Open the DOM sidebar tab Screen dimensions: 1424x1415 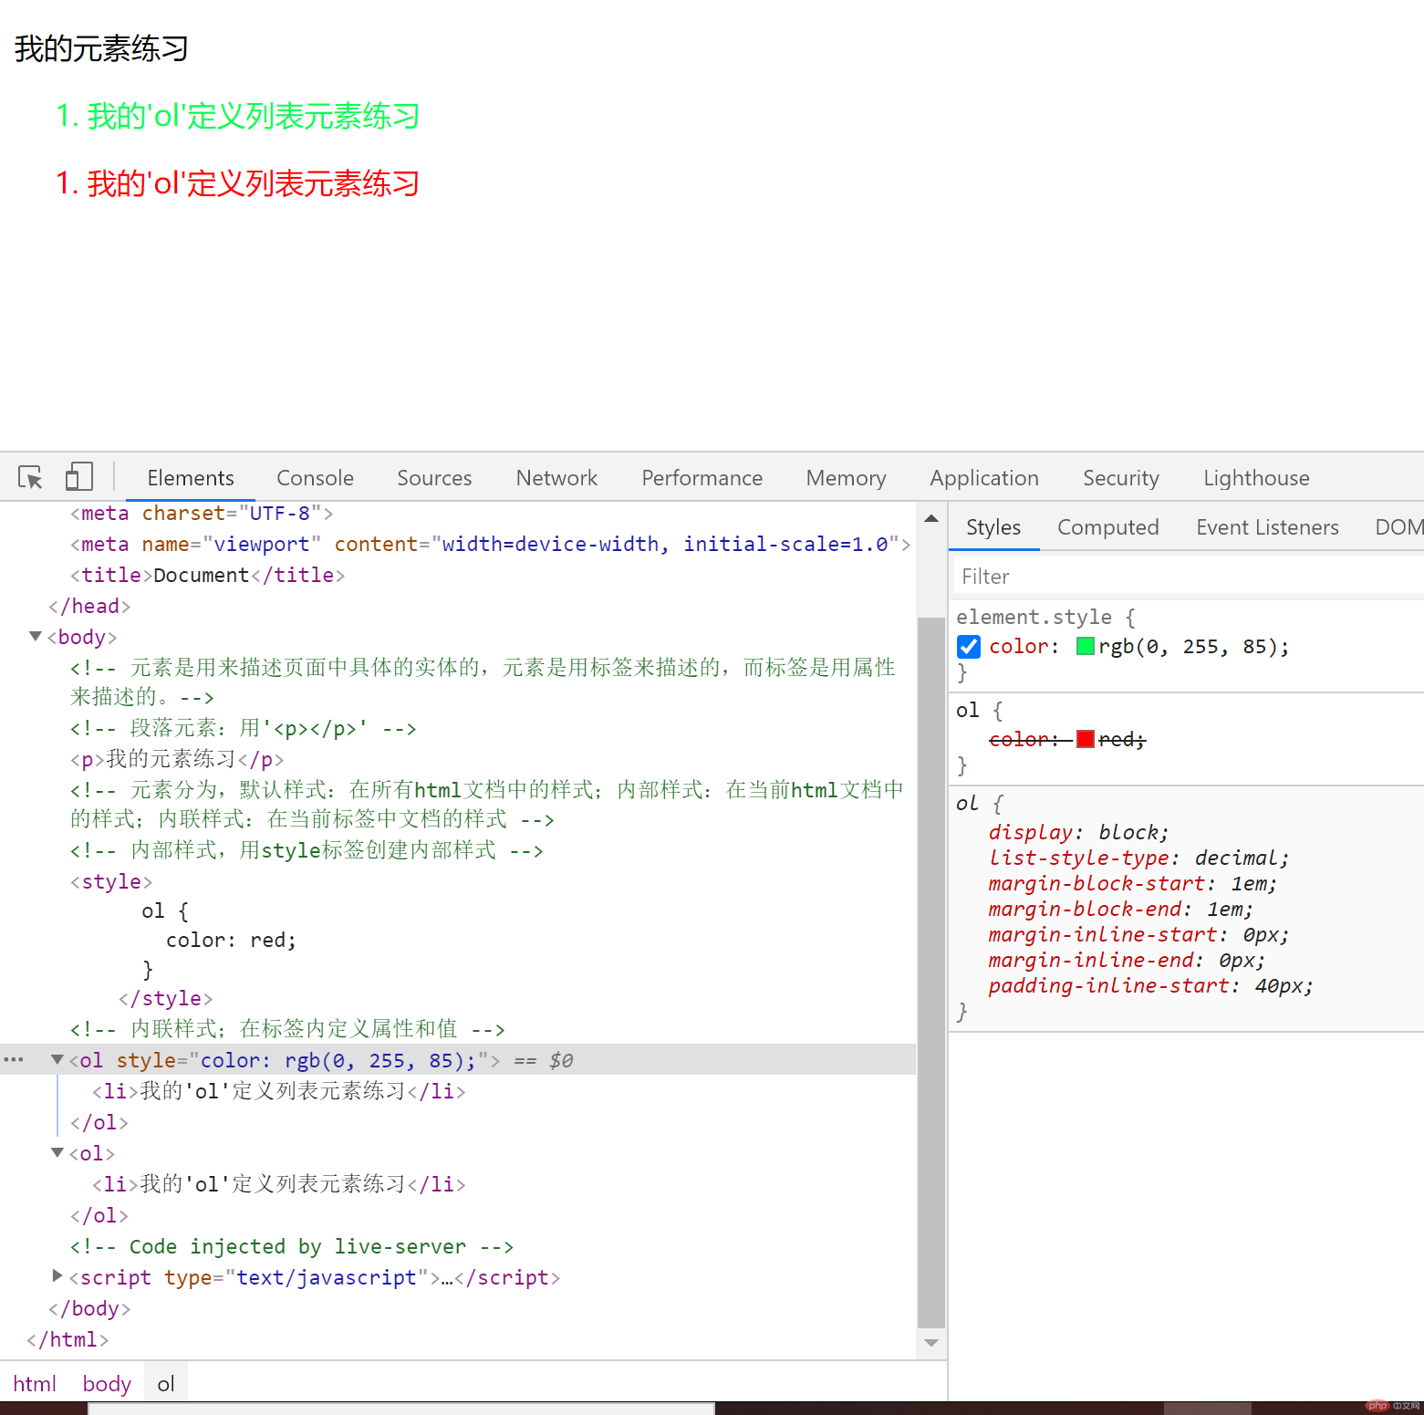(1398, 527)
